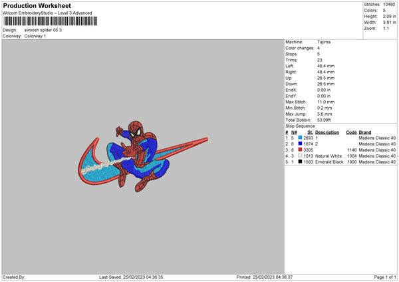Click the 'Created By:' label

click(x=14, y=277)
